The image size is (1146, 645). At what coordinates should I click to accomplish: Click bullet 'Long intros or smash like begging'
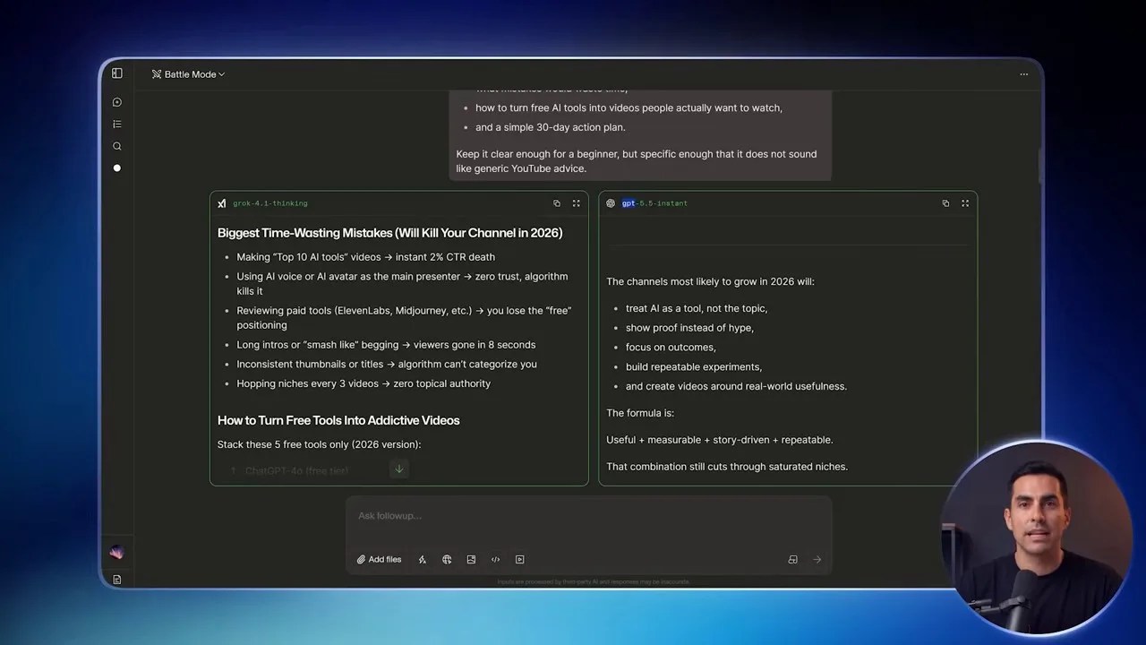[x=386, y=345]
